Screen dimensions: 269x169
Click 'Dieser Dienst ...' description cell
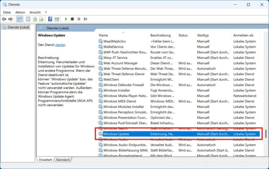[161, 63]
